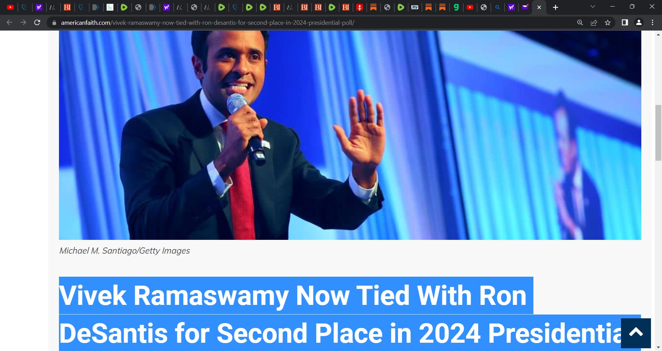
Task: Open a new tab with the plus button
Action: [555, 7]
